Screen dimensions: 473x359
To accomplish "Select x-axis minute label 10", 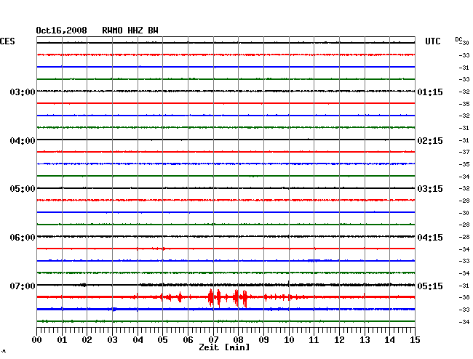I will 289,339.
